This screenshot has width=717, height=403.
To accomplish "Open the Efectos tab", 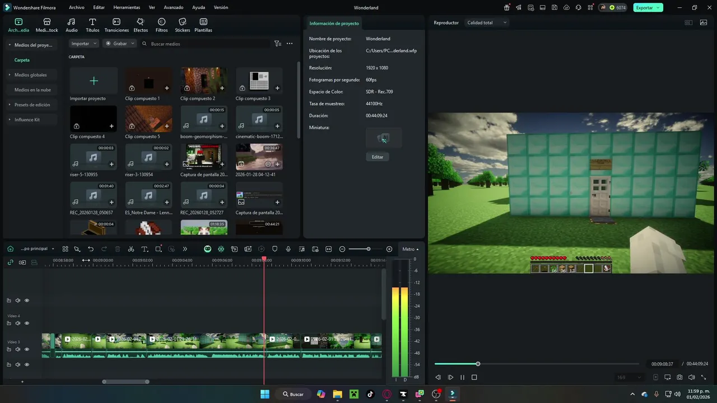I will point(141,25).
